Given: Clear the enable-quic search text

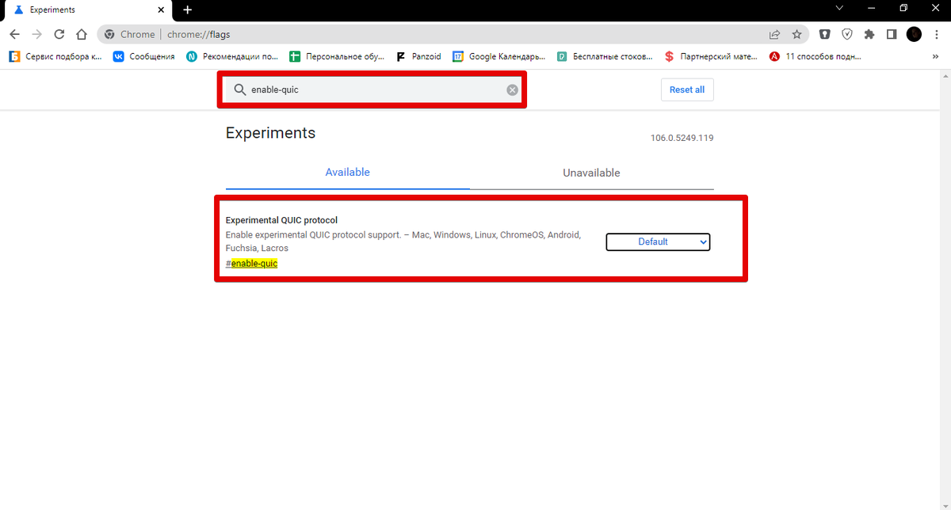Looking at the screenshot, I should (513, 90).
